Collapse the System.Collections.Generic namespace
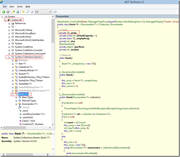180x157 pixels. [x=9, y=57]
